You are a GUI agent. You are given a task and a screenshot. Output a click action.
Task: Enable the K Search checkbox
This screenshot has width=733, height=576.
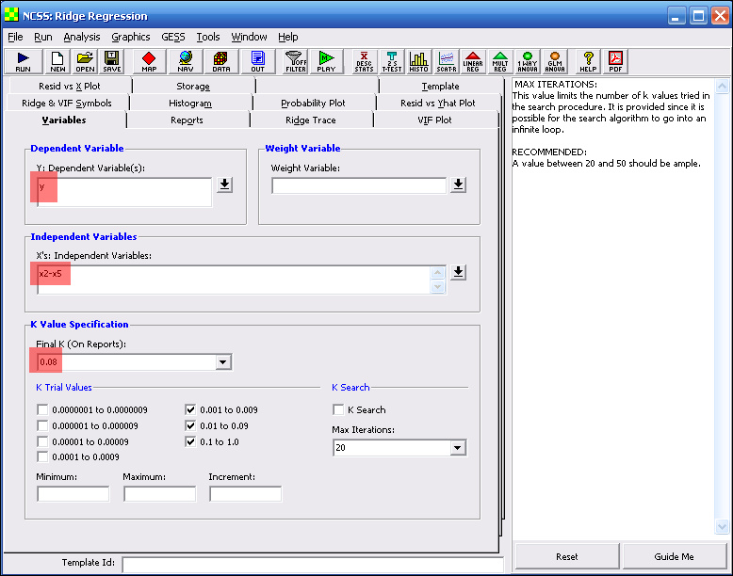(x=338, y=410)
